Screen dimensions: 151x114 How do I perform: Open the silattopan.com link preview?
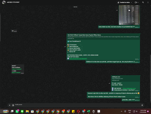click(x=125, y=79)
